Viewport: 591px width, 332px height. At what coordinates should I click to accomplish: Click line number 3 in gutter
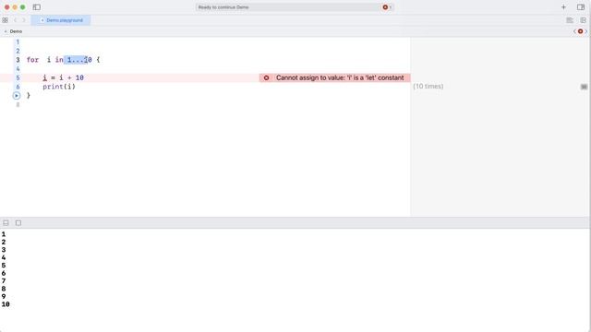coord(18,60)
